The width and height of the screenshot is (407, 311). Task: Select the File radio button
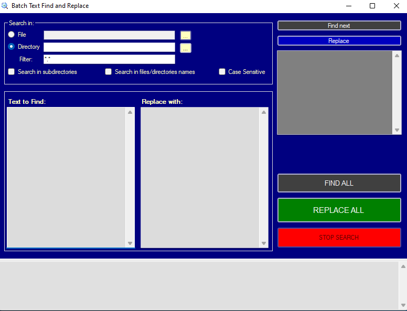coord(12,35)
